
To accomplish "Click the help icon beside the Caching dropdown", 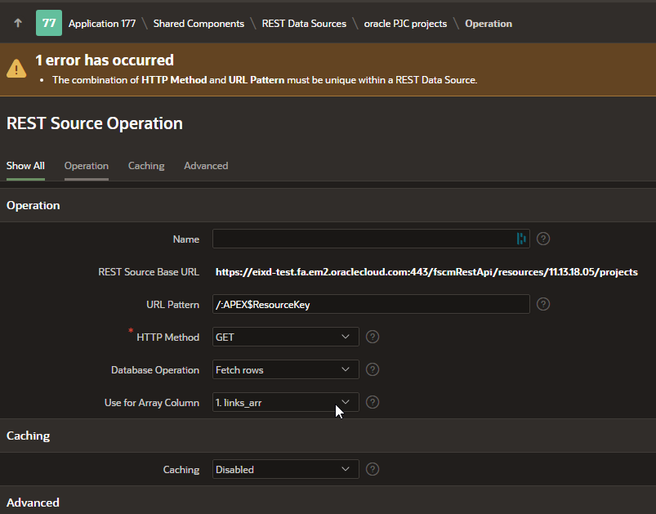I will click(x=373, y=469).
